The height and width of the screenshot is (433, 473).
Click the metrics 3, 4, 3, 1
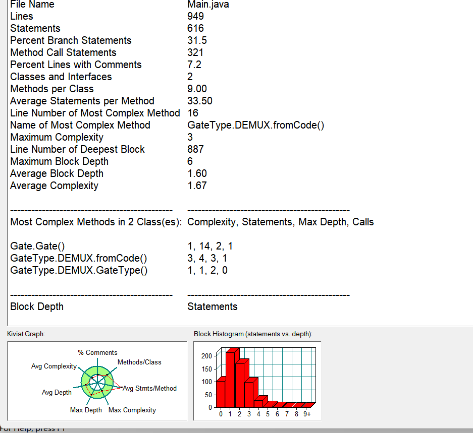[x=207, y=258]
